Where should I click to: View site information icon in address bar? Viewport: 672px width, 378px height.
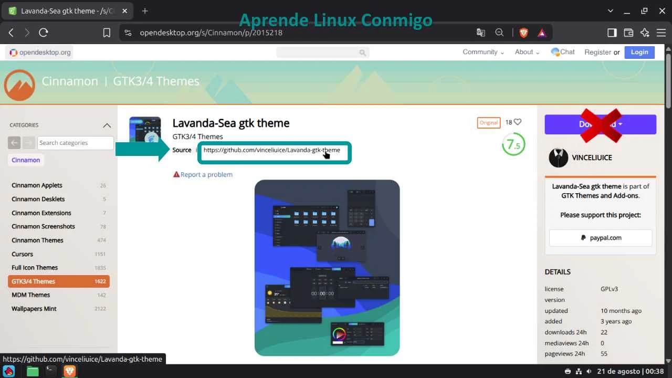coord(128,33)
